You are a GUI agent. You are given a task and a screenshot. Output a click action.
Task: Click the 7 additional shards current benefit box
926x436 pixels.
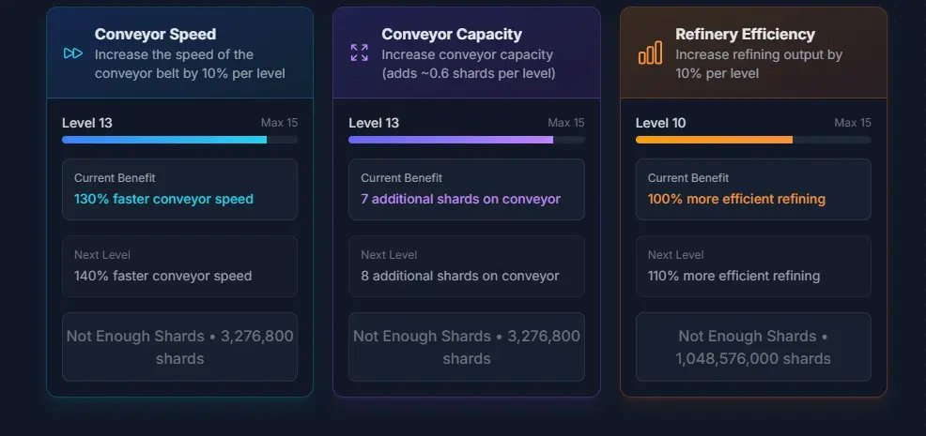point(467,189)
